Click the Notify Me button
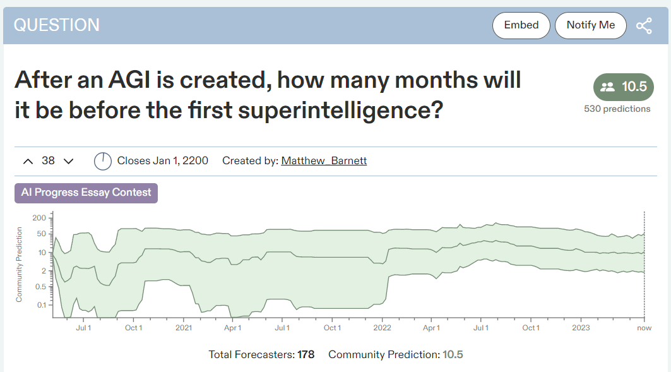 click(x=591, y=25)
